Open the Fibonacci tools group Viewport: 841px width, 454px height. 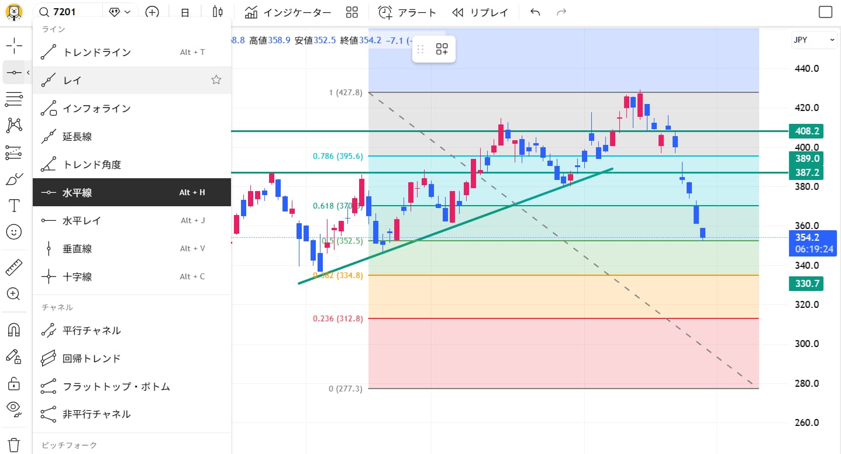(14, 99)
